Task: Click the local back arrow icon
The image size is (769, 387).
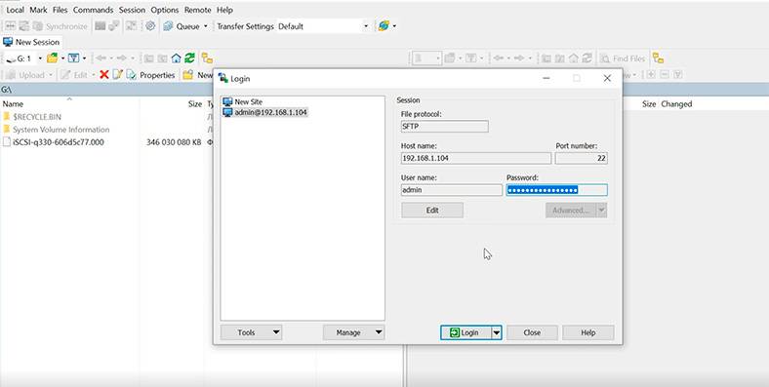Action: [101, 58]
